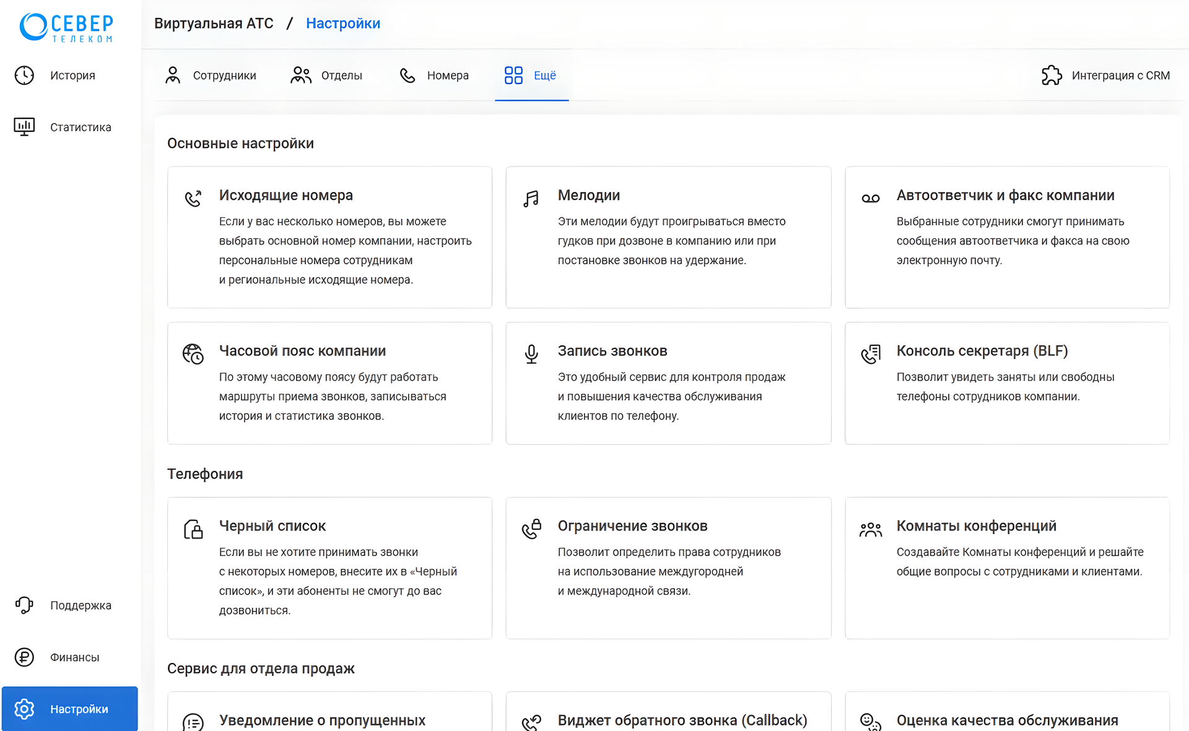This screenshot has width=1189, height=731.
Task: Click the Callback widget phone icon
Action: coord(531,722)
